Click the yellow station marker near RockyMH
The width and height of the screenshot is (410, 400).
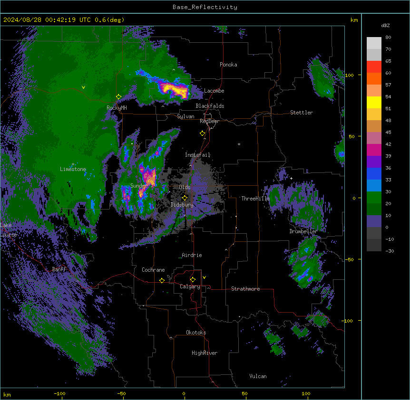(x=118, y=97)
